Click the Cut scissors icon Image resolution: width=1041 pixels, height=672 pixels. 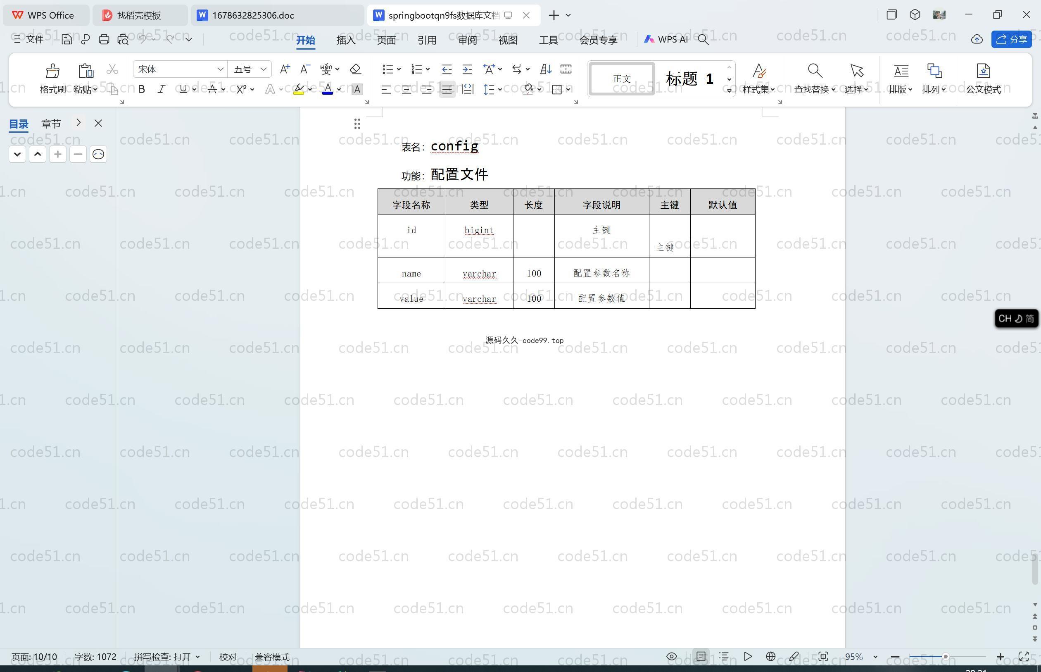(x=112, y=69)
